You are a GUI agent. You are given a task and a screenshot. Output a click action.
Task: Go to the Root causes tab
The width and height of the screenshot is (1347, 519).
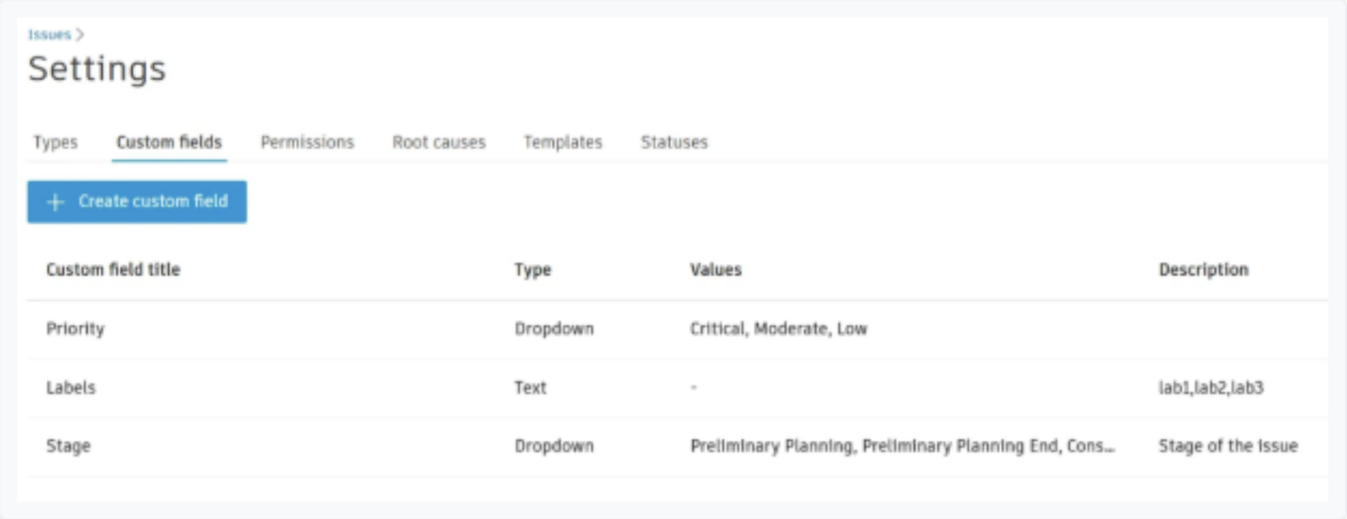coord(439,142)
